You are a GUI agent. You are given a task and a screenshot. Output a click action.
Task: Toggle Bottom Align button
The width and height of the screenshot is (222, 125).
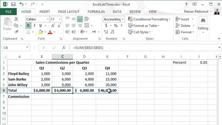tap(80, 19)
